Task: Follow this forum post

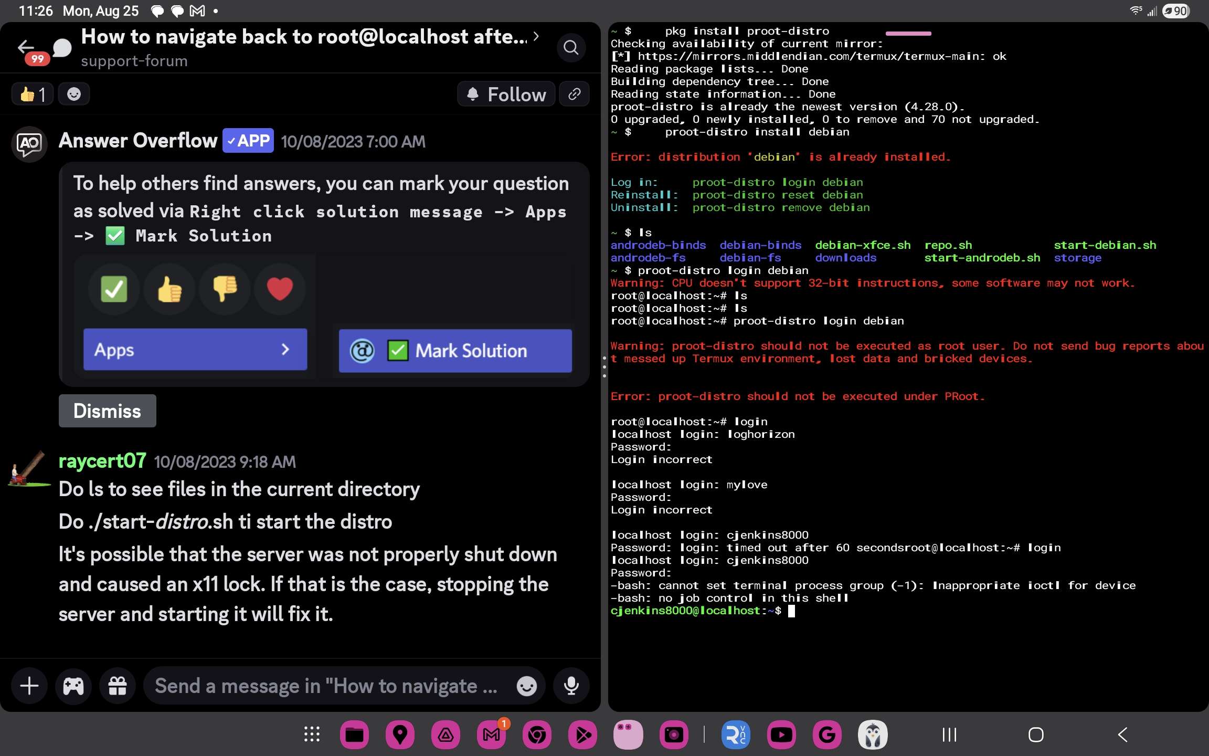Action: click(506, 94)
